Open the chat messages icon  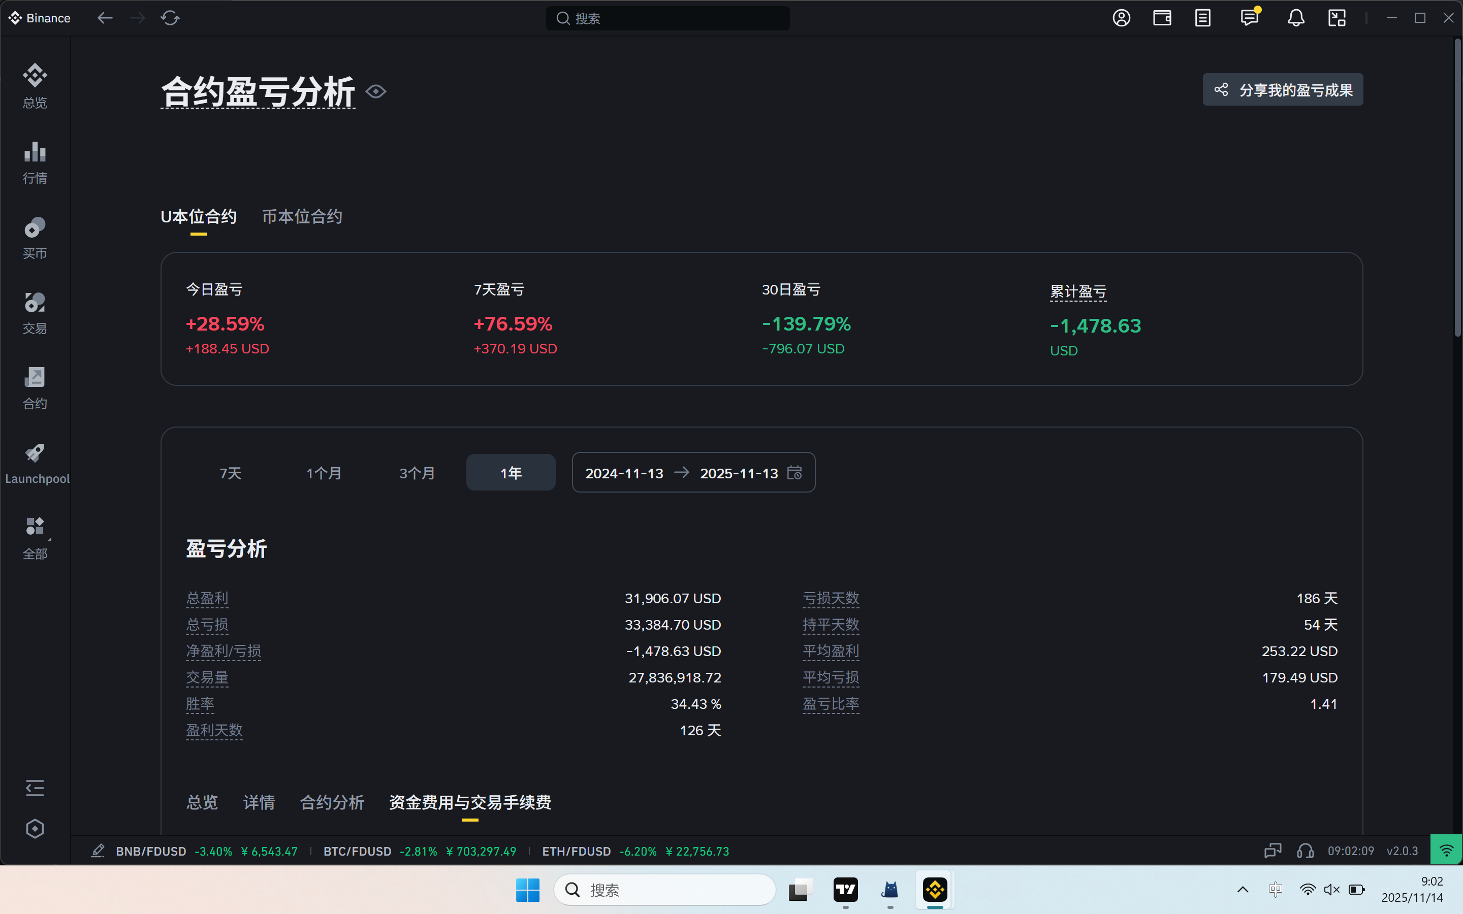pyautogui.click(x=1249, y=18)
